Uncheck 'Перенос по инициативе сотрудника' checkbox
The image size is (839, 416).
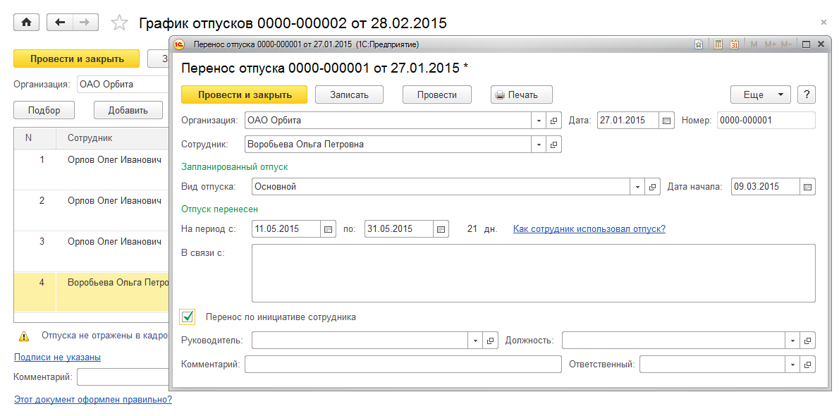(188, 317)
